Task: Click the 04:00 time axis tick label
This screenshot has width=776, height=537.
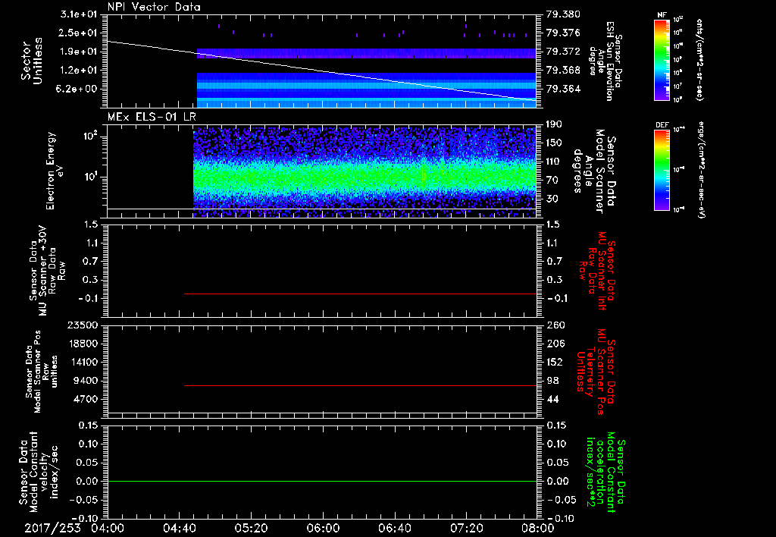Action: click(x=108, y=528)
